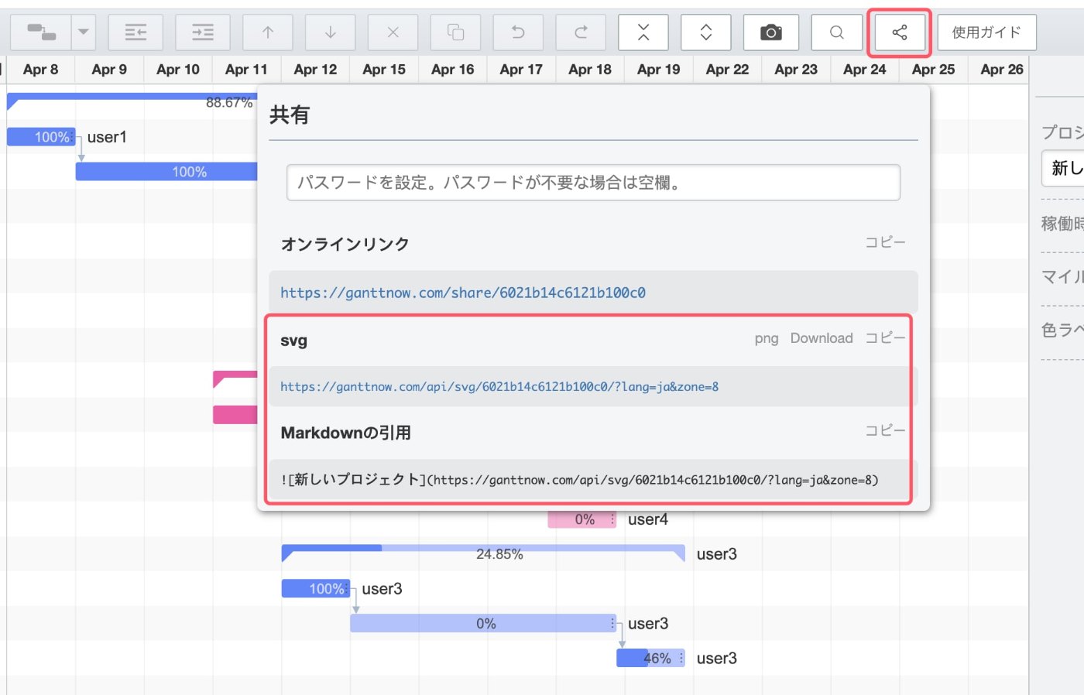Image resolution: width=1084 pixels, height=695 pixels.
Task: Click the copy task icon
Action: pos(456,33)
